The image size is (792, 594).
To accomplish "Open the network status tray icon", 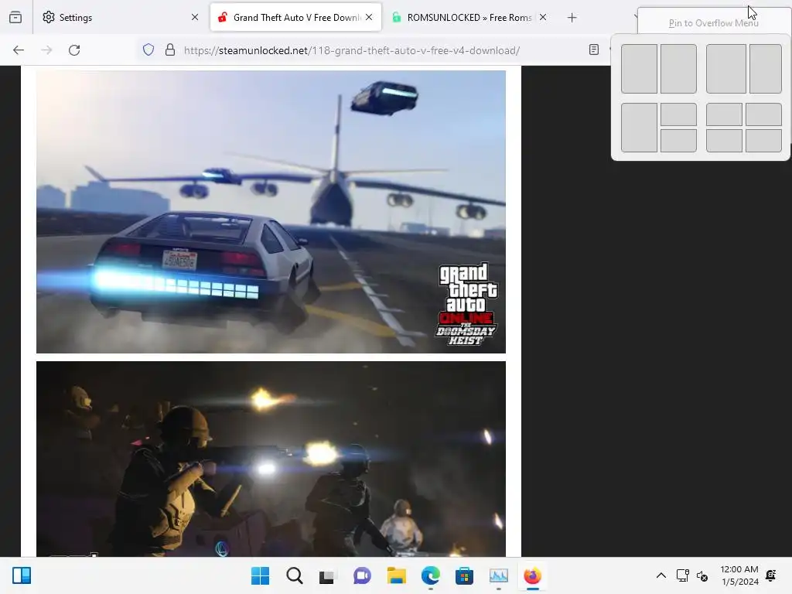I will pyautogui.click(x=682, y=575).
